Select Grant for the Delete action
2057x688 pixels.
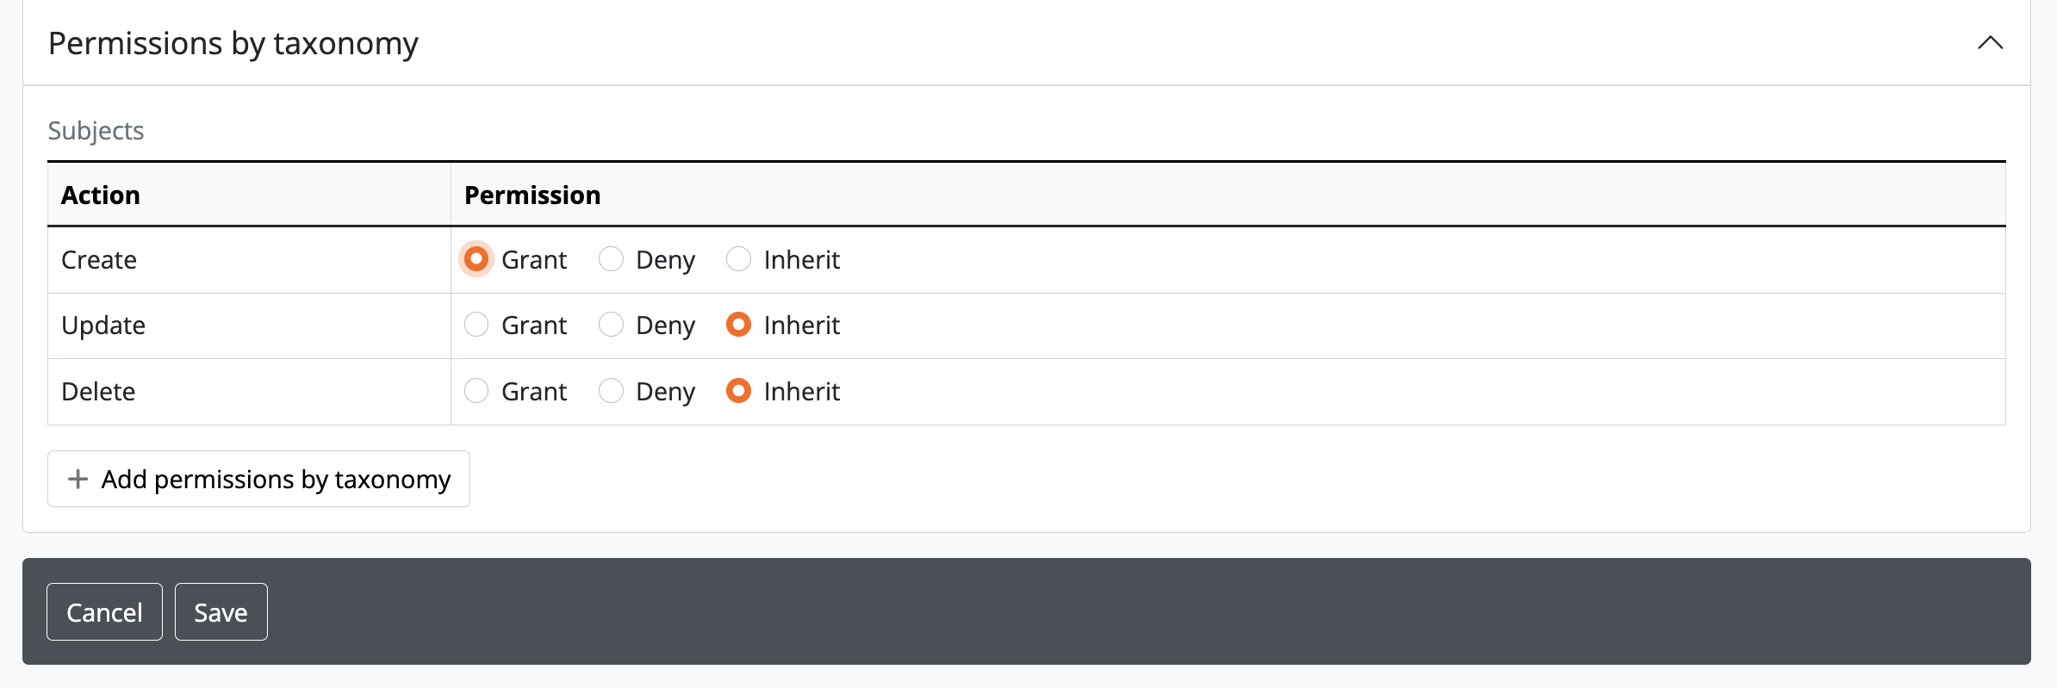point(476,391)
